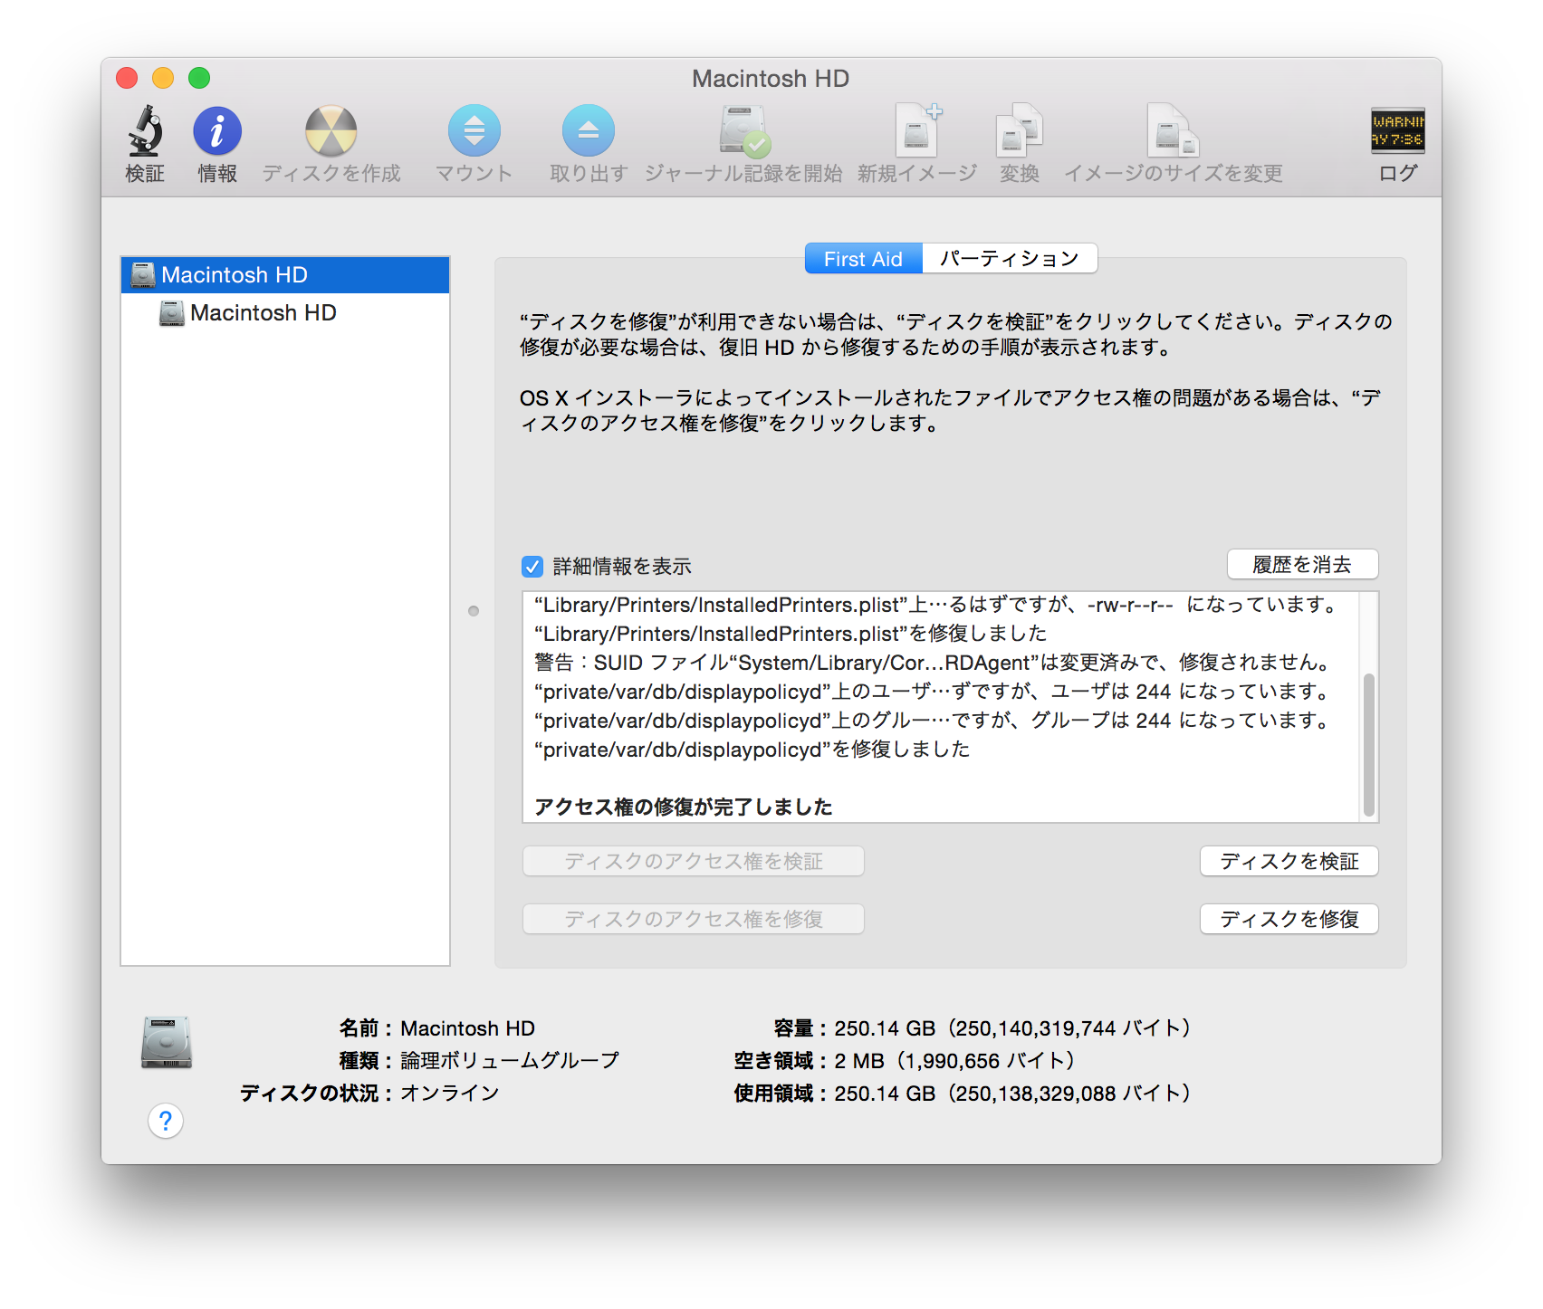This screenshot has width=1543, height=1309.
Task: Click the log area vertical scrollbar
Action: 1369,744
